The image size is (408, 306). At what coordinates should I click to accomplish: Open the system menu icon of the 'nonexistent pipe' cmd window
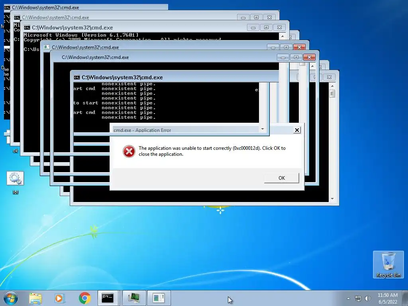click(76, 77)
